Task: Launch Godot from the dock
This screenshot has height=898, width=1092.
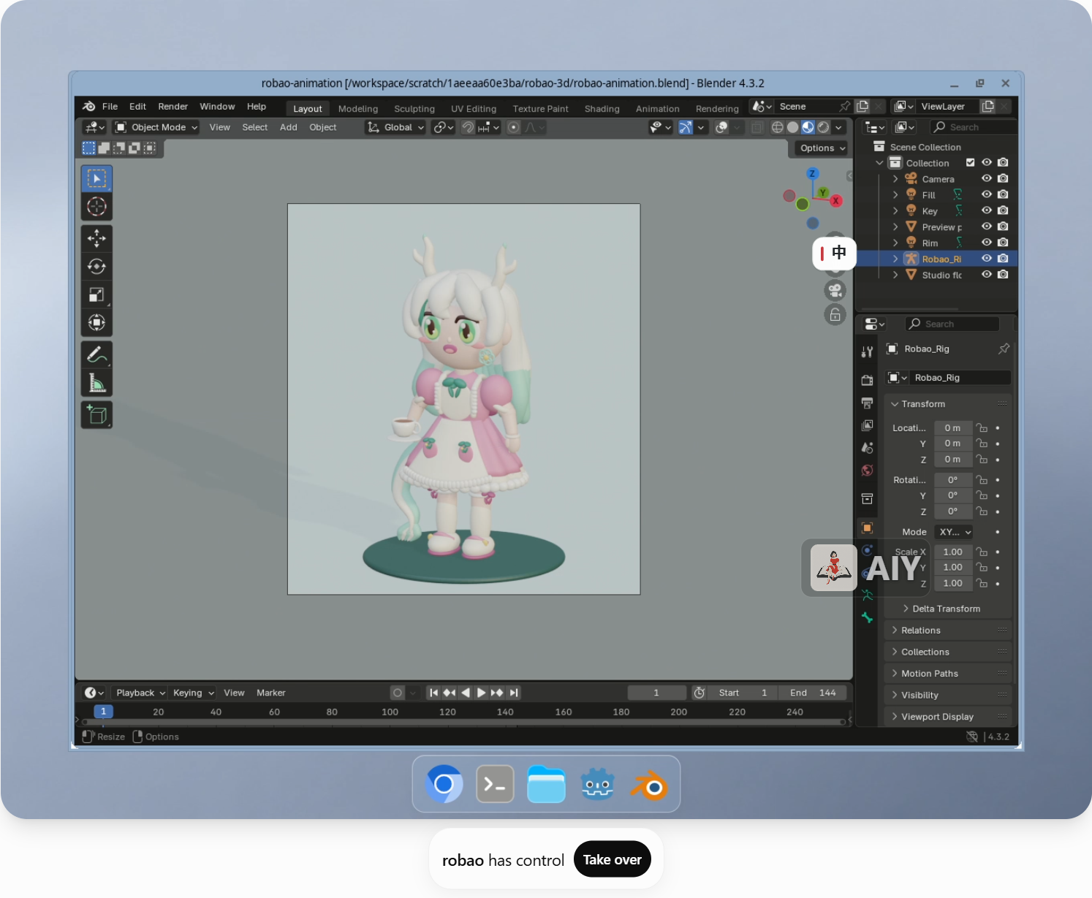Action: 597,785
